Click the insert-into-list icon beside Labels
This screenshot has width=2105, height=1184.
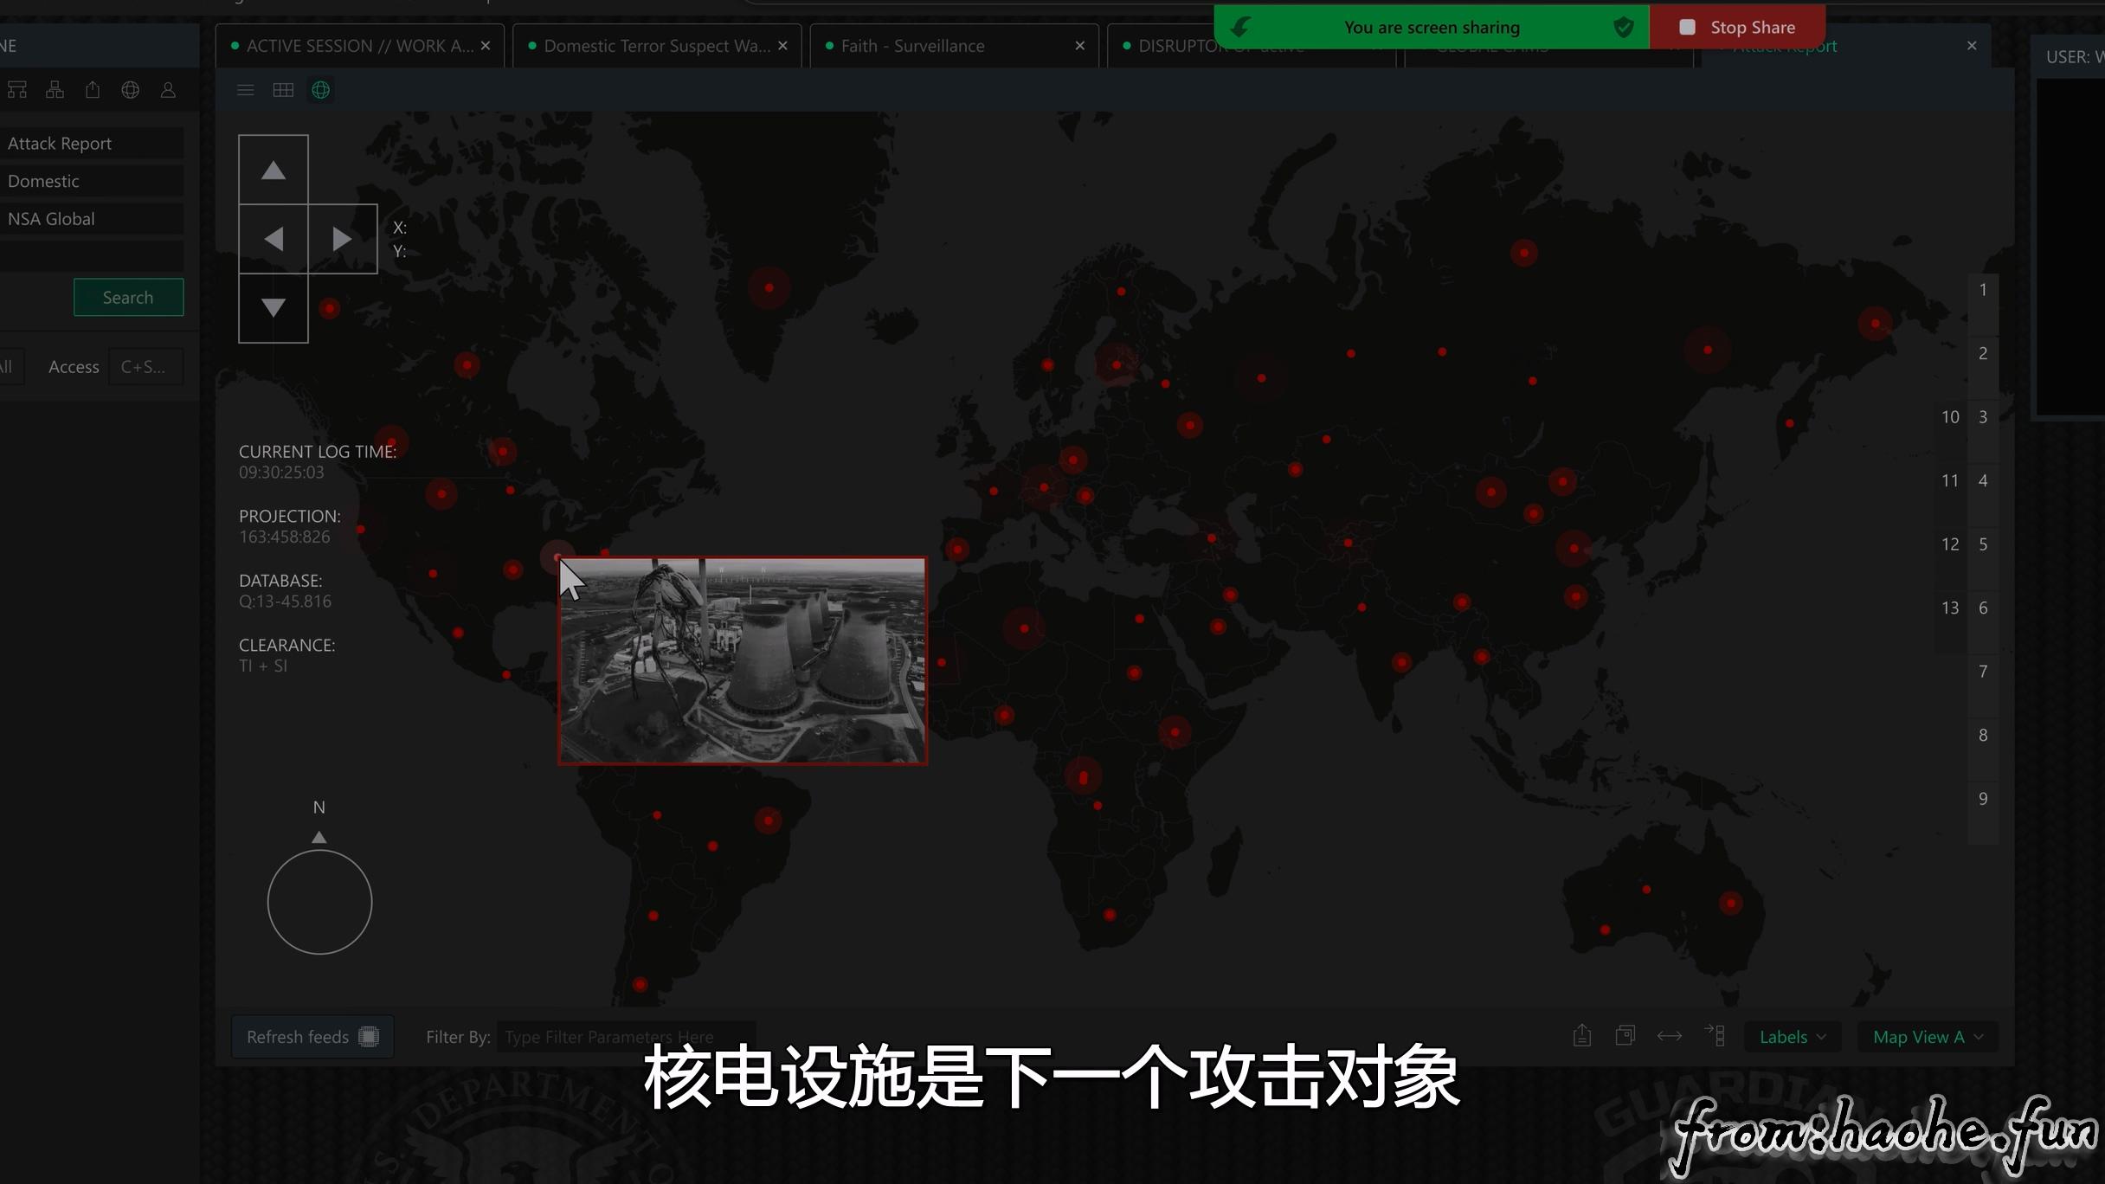point(1715,1036)
